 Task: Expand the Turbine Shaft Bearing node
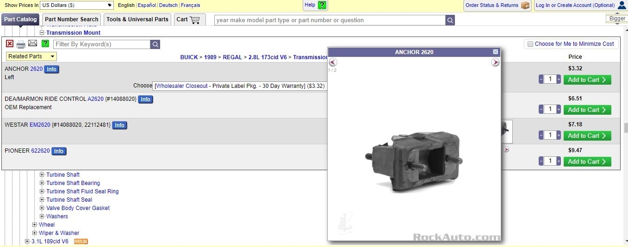42,183
